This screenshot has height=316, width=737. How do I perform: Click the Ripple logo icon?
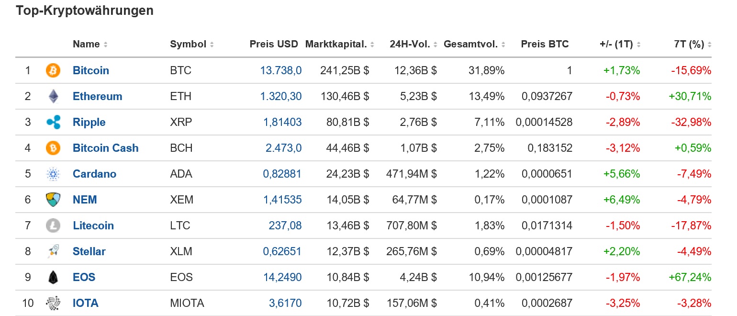53,123
